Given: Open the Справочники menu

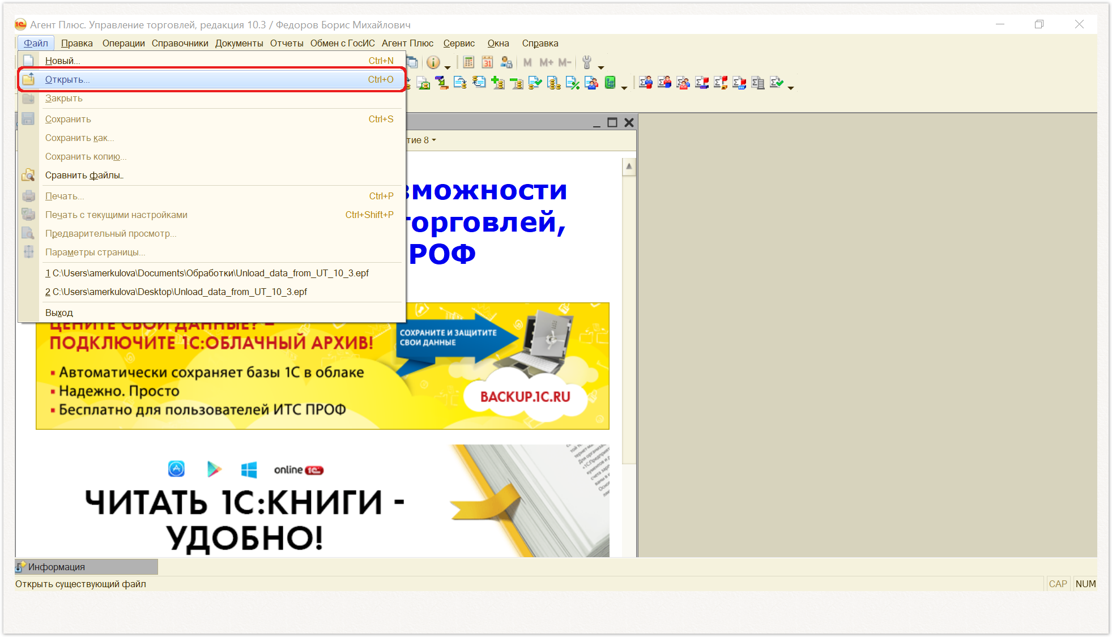Looking at the screenshot, I should [x=180, y=43].
